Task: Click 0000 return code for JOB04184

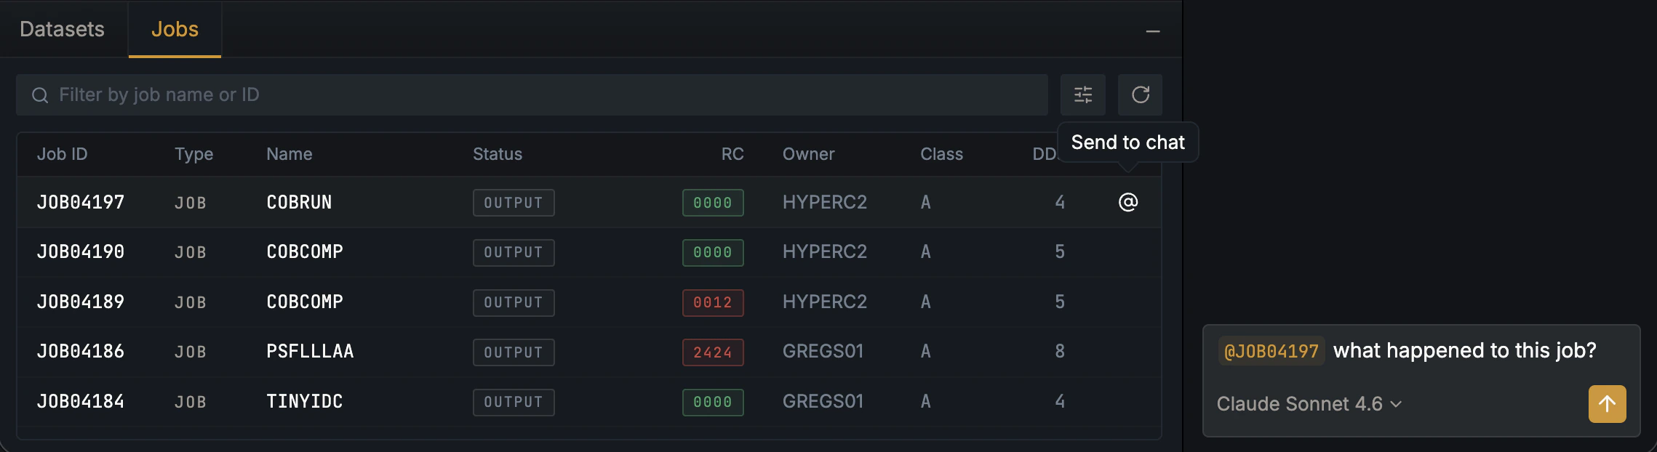Action: (x=713, y=403)
